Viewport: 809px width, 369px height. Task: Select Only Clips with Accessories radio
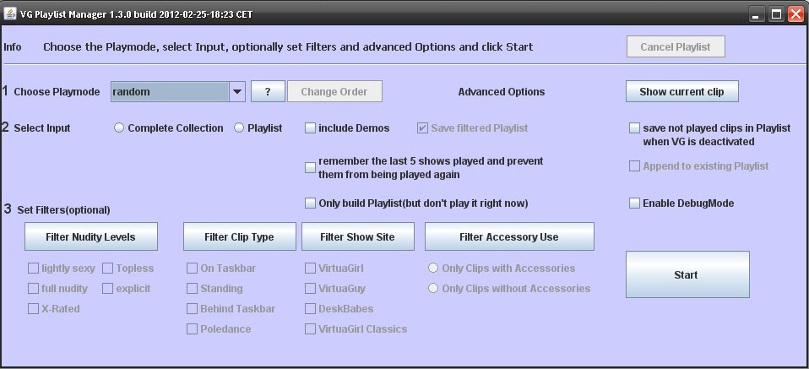(x=433, y=269)
